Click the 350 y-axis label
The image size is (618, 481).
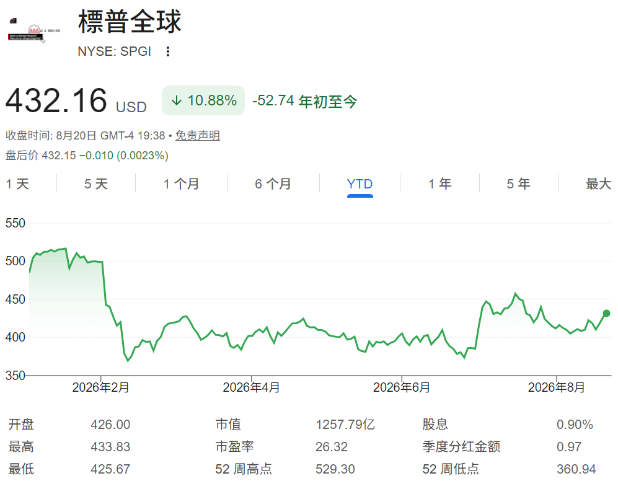tap(15, 376)
